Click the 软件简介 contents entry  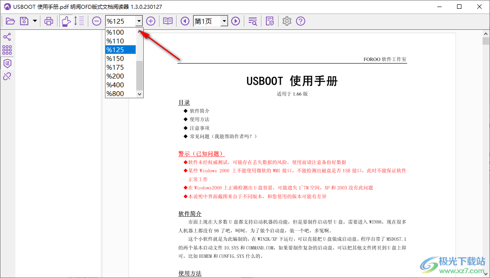click(200, 111)
